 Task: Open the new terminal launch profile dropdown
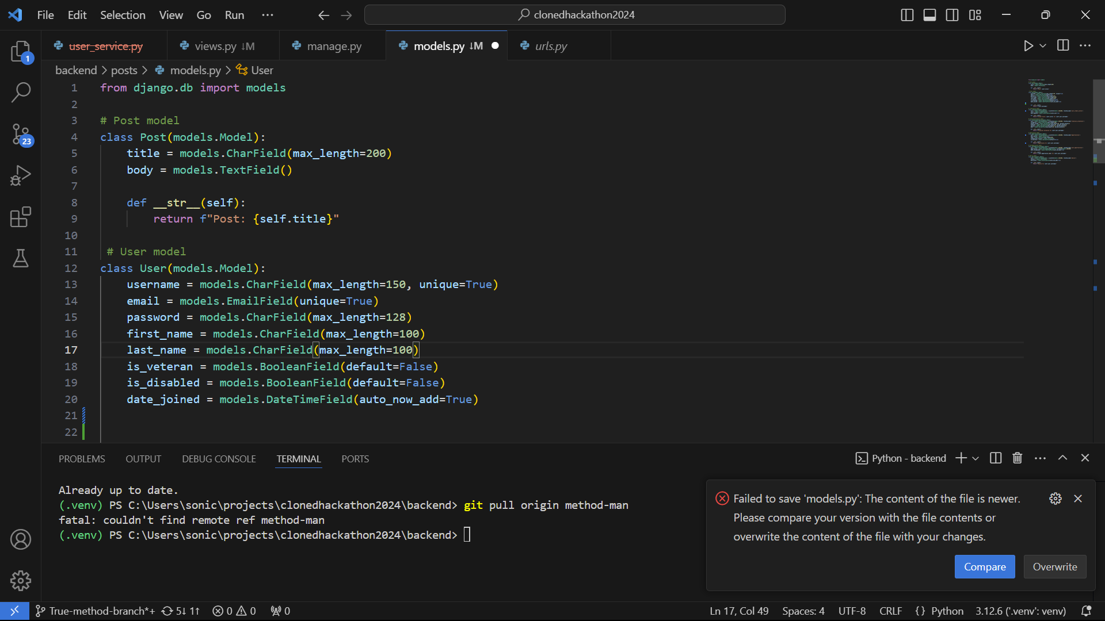pos(976,458)
